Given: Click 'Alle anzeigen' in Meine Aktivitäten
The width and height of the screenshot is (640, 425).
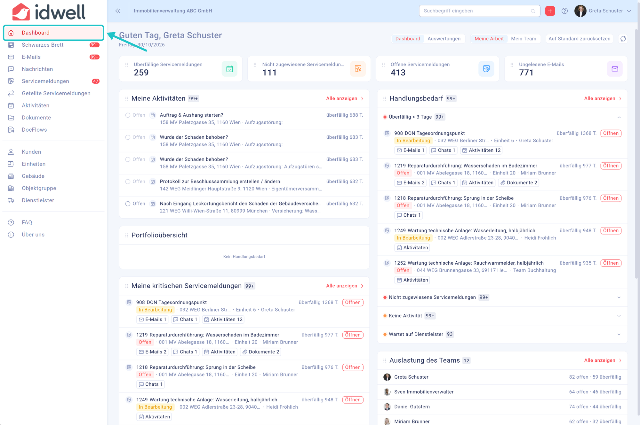Looking at the screenshot, I should pos(345,98).
